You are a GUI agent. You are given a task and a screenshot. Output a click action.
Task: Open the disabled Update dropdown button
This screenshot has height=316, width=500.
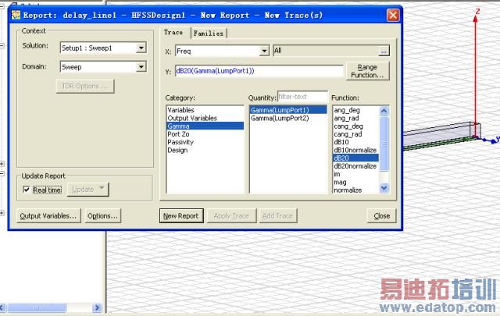(x=88, y=190)
